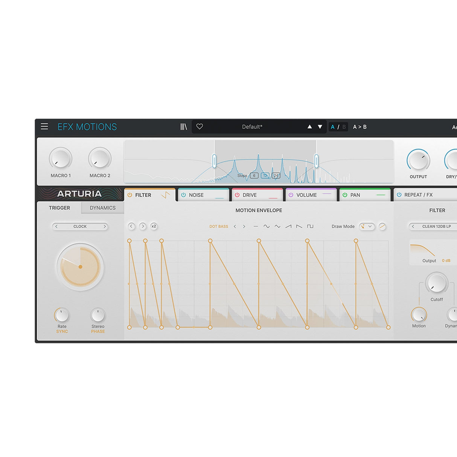The image size is (457, 457).
Task: Select the ramp-up envelope shape
Action: click(x=288, y=226)
